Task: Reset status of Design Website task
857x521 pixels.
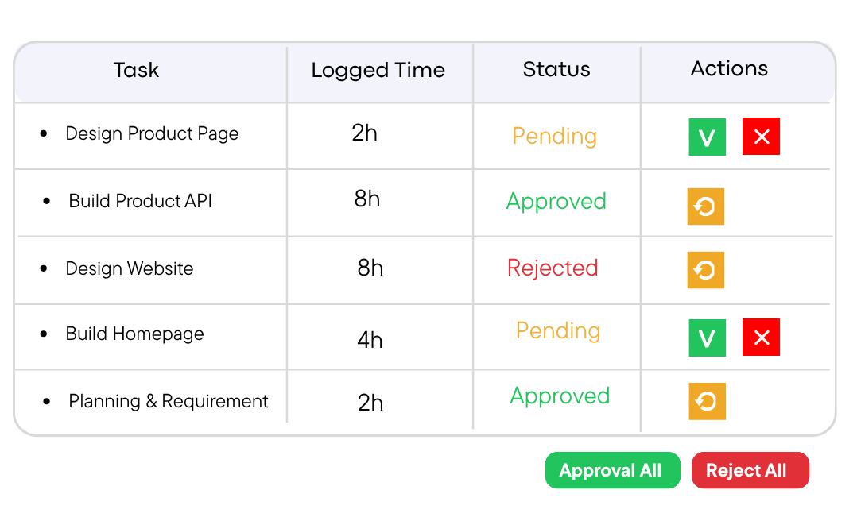Action: click(x=706, y=270)
